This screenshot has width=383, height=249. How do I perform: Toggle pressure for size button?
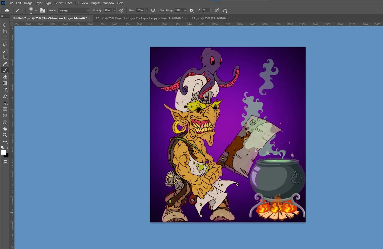[x=217, y=10]
